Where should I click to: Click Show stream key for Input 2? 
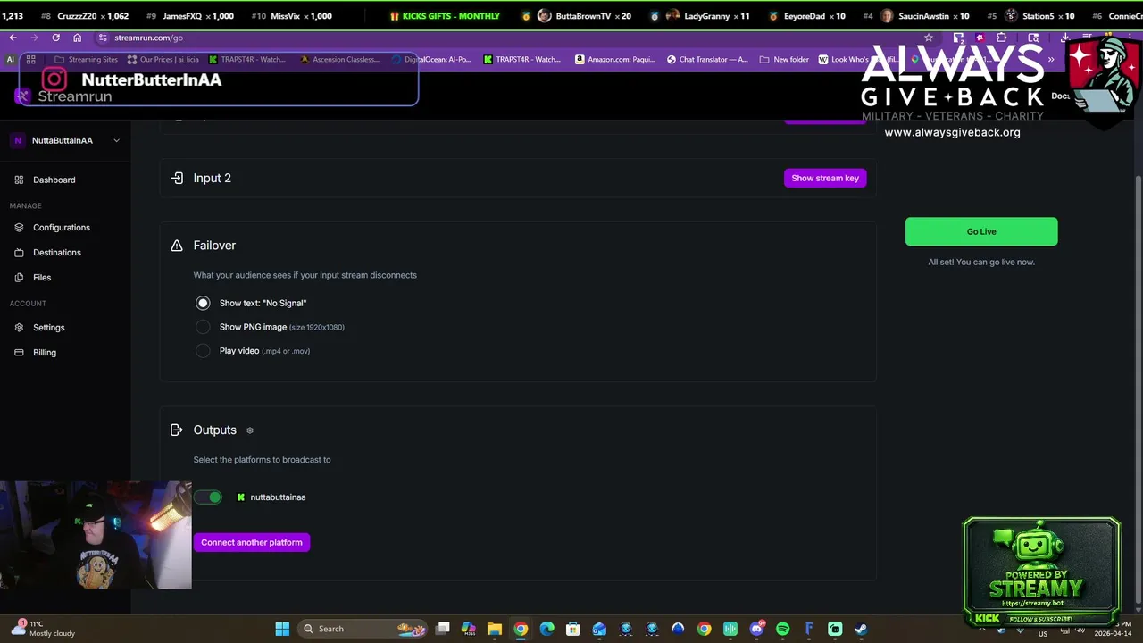825,178
